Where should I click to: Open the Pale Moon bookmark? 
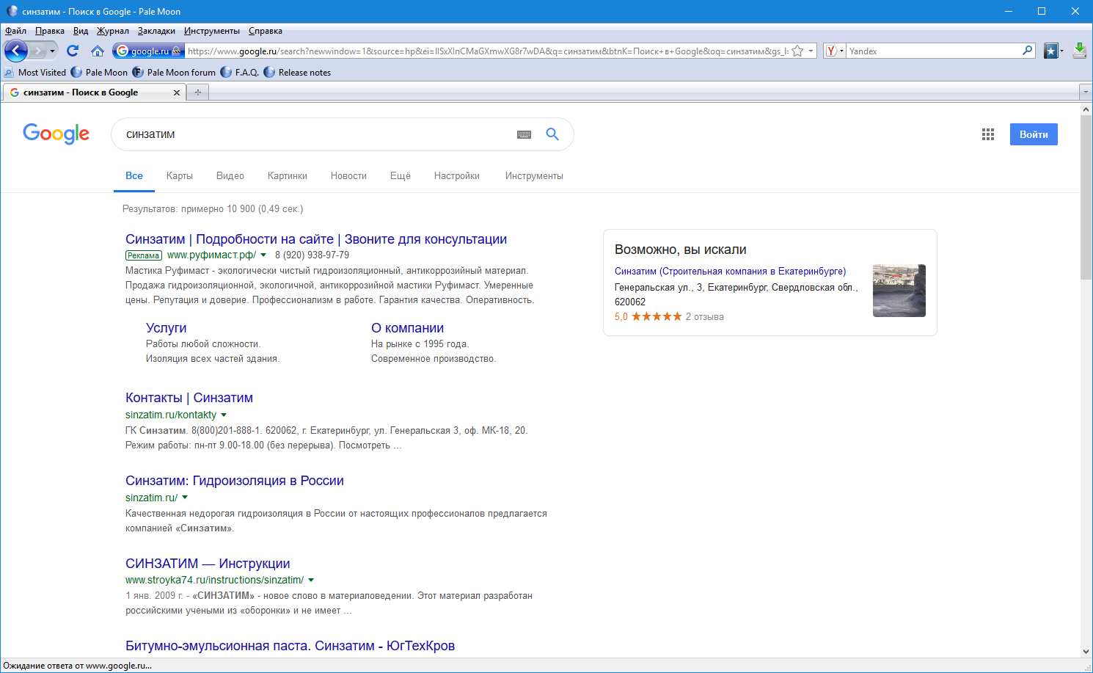[99, 73]
